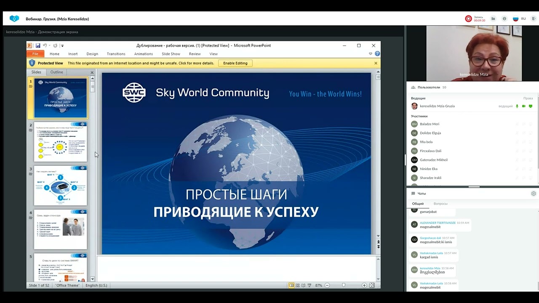This screenshot has width=539, height=303.
Task: Select slide 2 thumbnail
Action: coord(61,142)
